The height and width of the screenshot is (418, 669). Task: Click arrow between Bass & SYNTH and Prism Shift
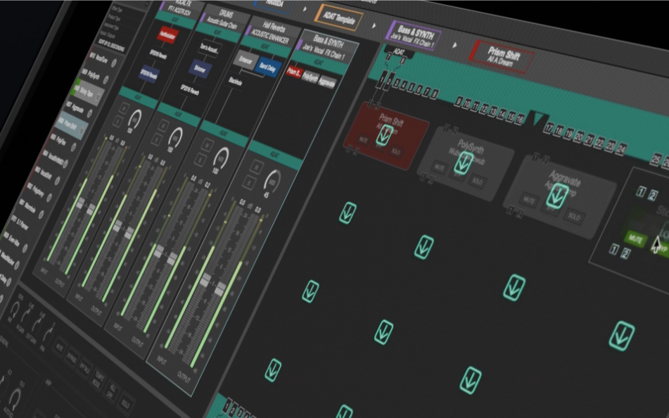[455, 45]
